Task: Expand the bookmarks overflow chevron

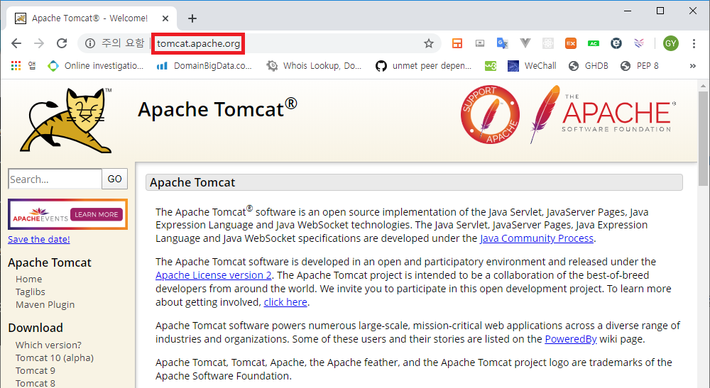Action: [x=693, y=66]
